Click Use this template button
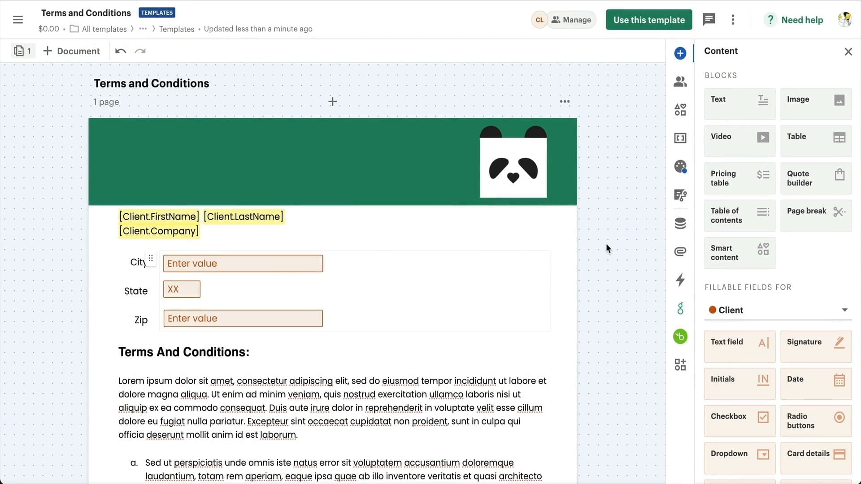Screen dimensions: 861x484 click(x=649, y=20)
